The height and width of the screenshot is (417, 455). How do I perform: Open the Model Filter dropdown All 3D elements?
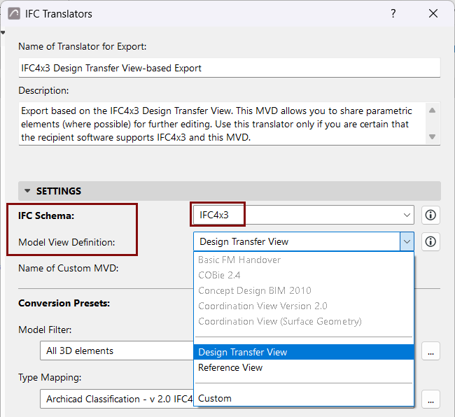click(117, 351)
